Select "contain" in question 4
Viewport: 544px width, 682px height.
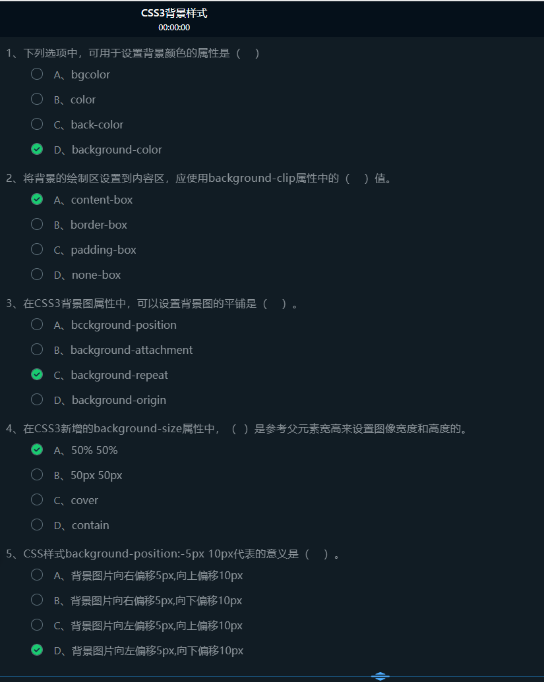pyautogui.click(x=37, y=525)
